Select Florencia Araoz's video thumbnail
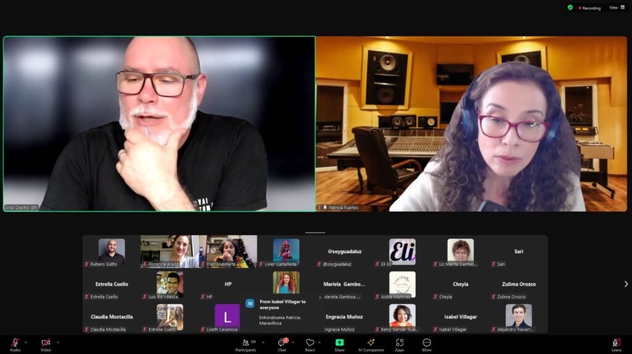This screenshot has height=354, width=632. (x=170, y=252)
